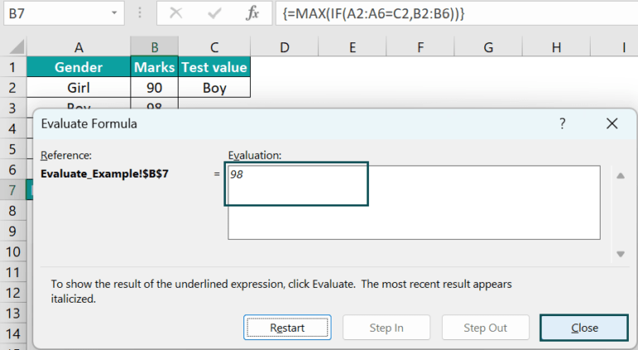This screenshot has height=350, width=638.
Task: Click the Close button in Evaluate Formula
Action: [x=584, y=328]
